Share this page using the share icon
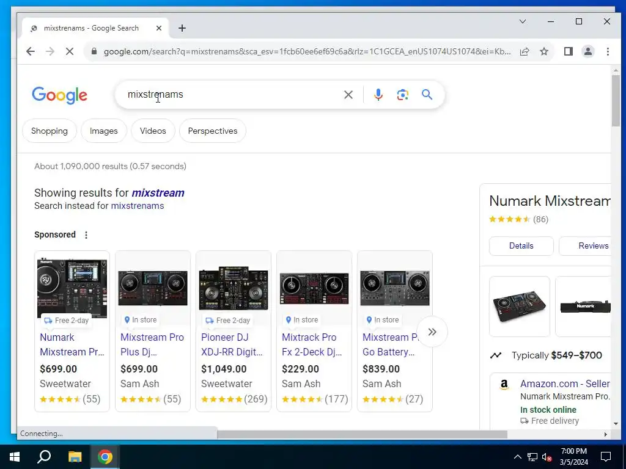The image size is (626, 469). tap(525, 51)
